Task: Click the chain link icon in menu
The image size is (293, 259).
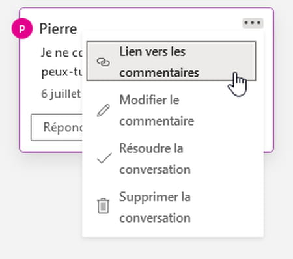Action: 104,62
